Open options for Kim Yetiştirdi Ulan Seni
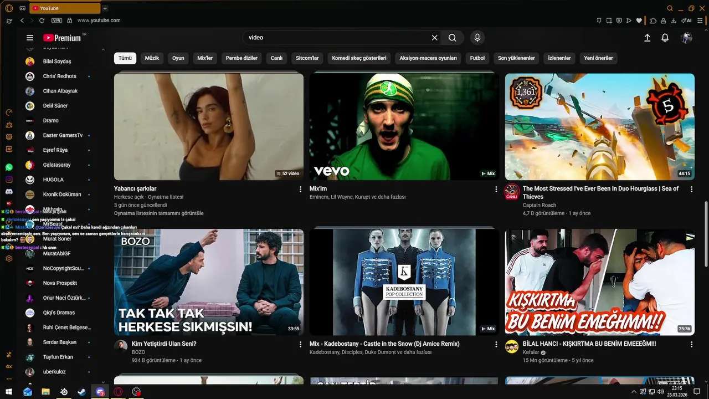The height and width of the screenshot is (399, 709). pyautogui.click(x=301, y=344)
